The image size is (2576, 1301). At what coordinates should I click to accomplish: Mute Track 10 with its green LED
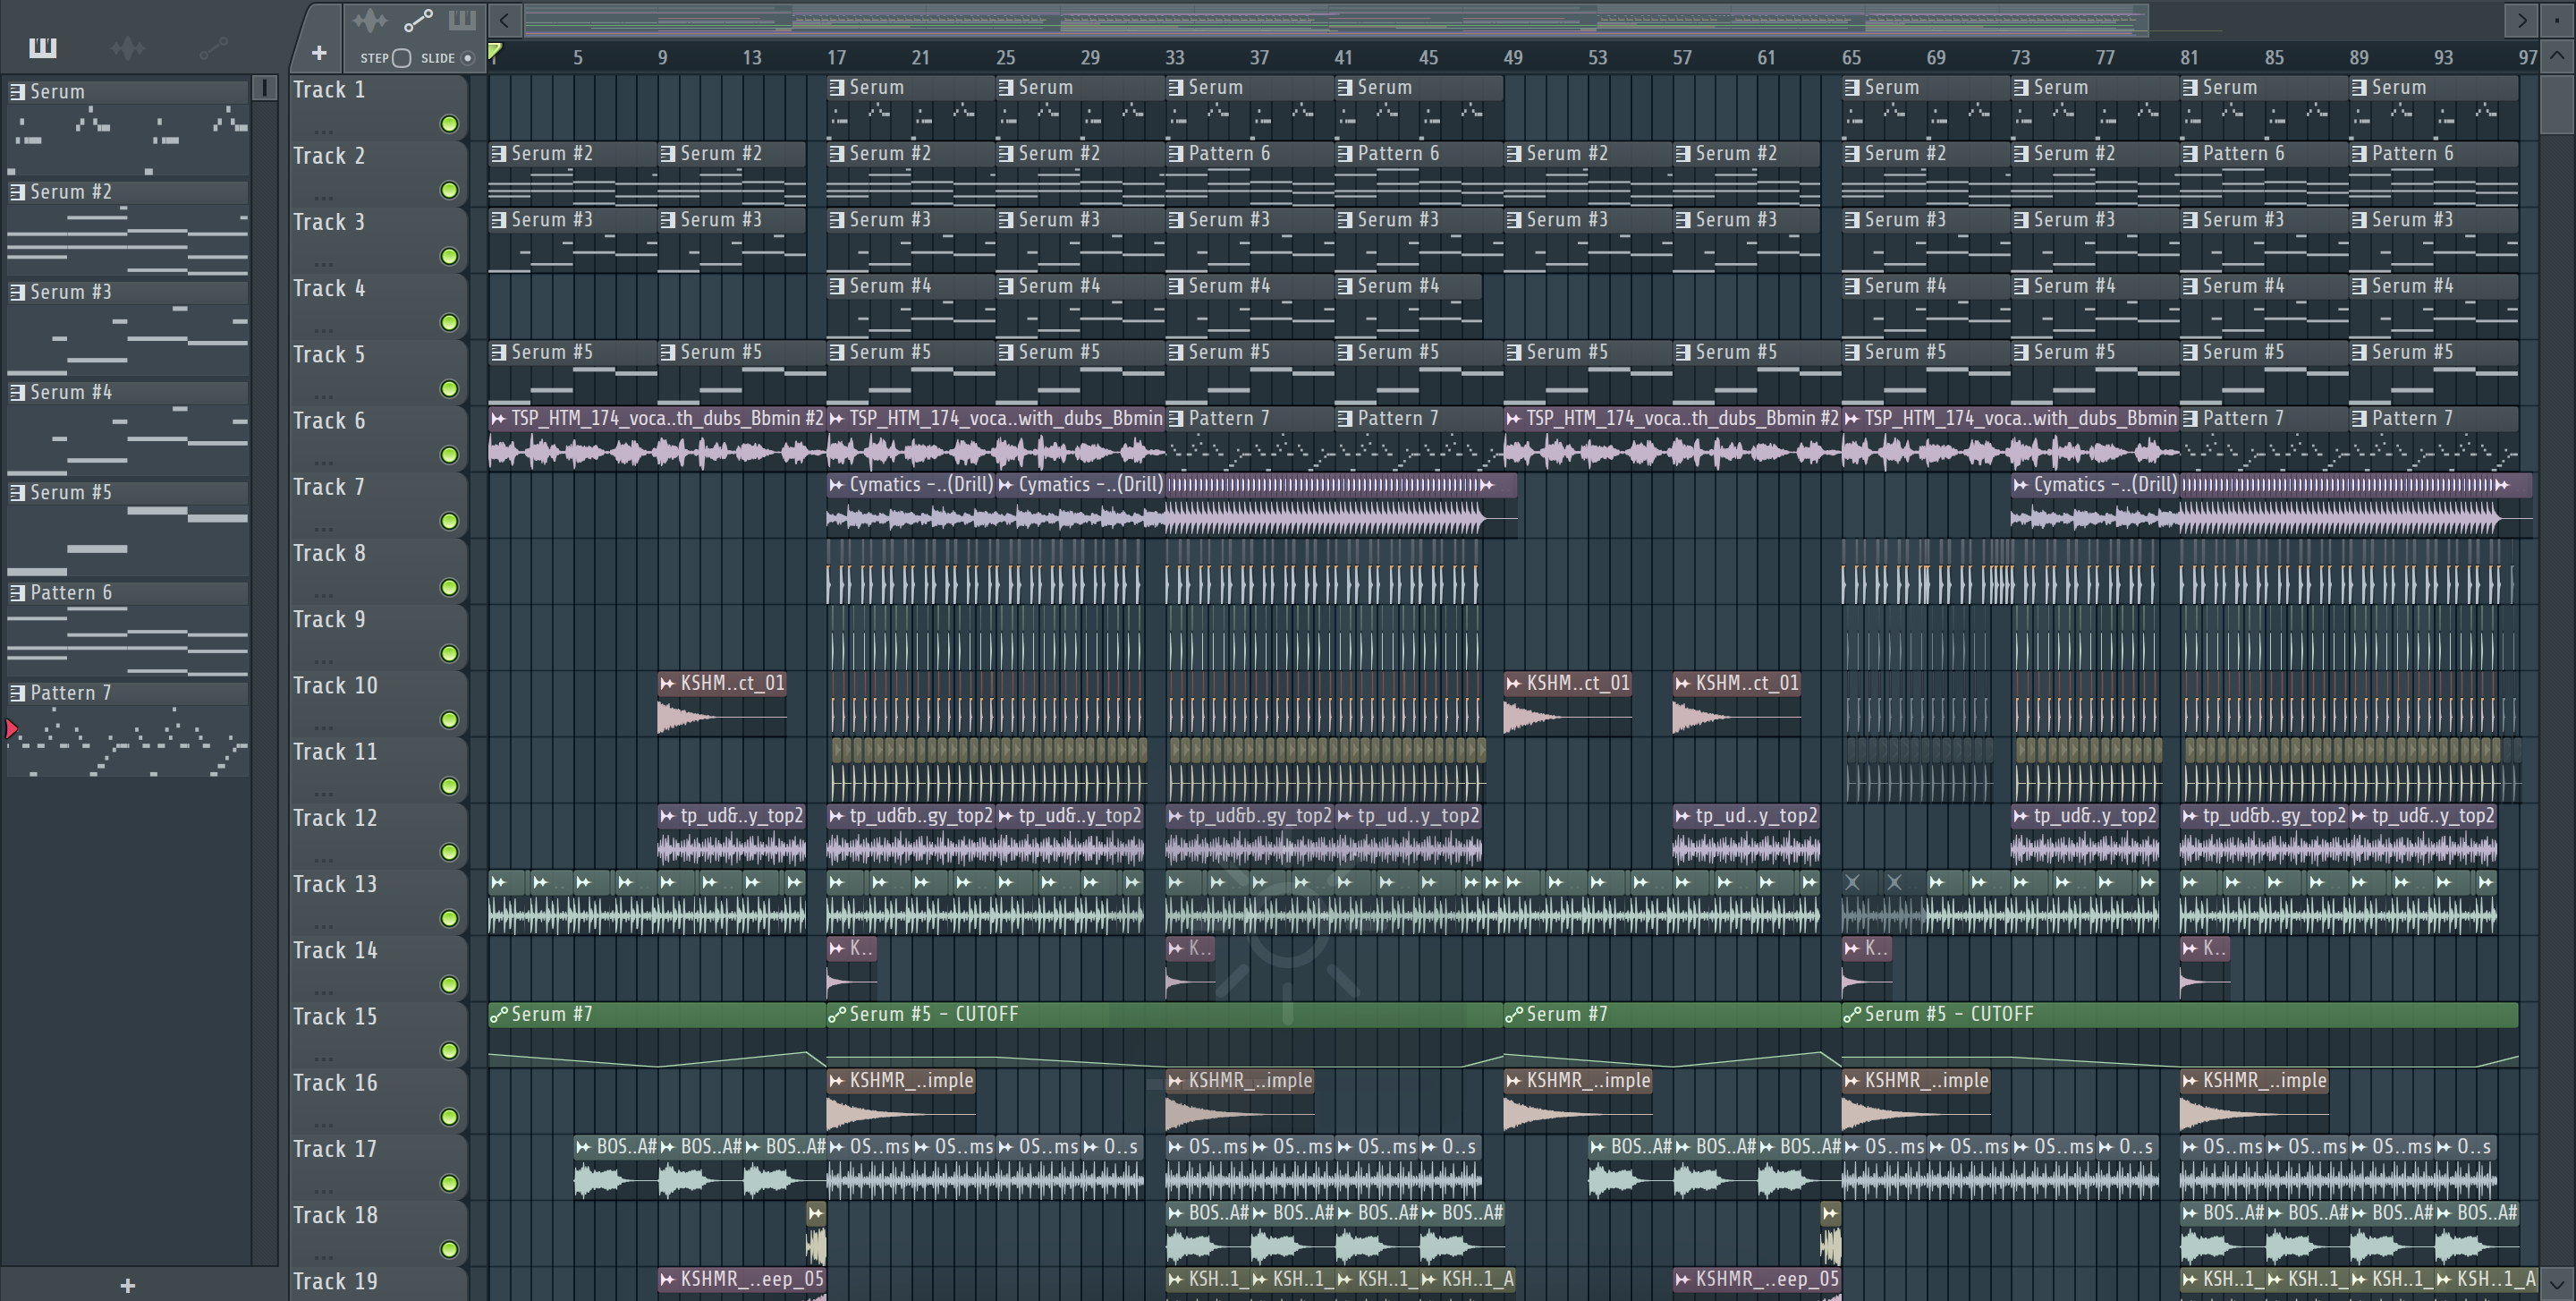(x=450, y=719)
